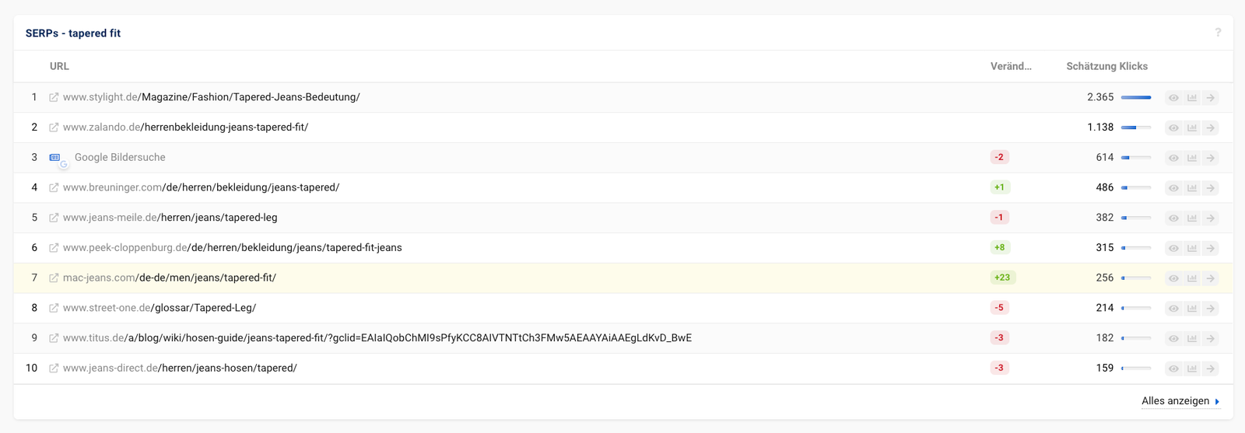Open external link icon for stylight.de row

(x=54, y=98)
